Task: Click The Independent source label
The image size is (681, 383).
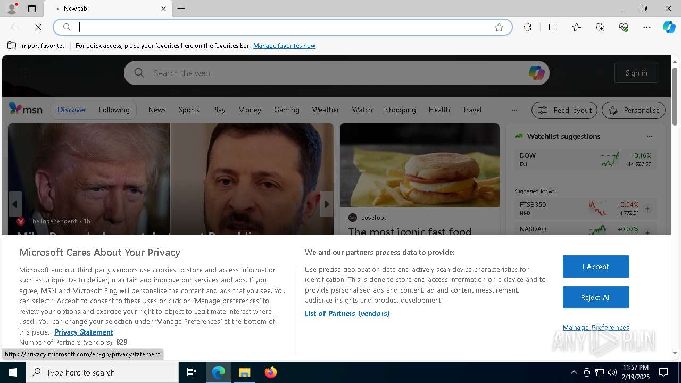Action: (53, 221)
